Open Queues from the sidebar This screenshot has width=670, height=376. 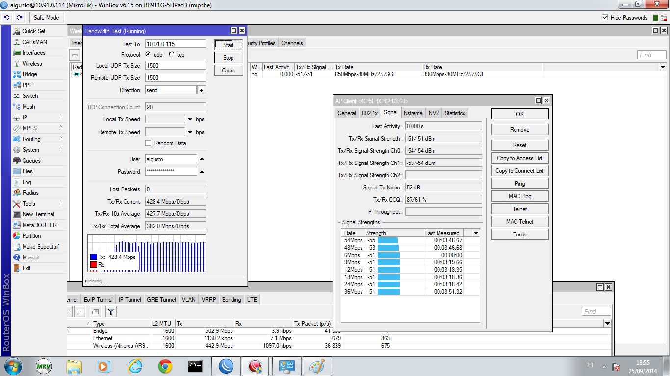31,161
